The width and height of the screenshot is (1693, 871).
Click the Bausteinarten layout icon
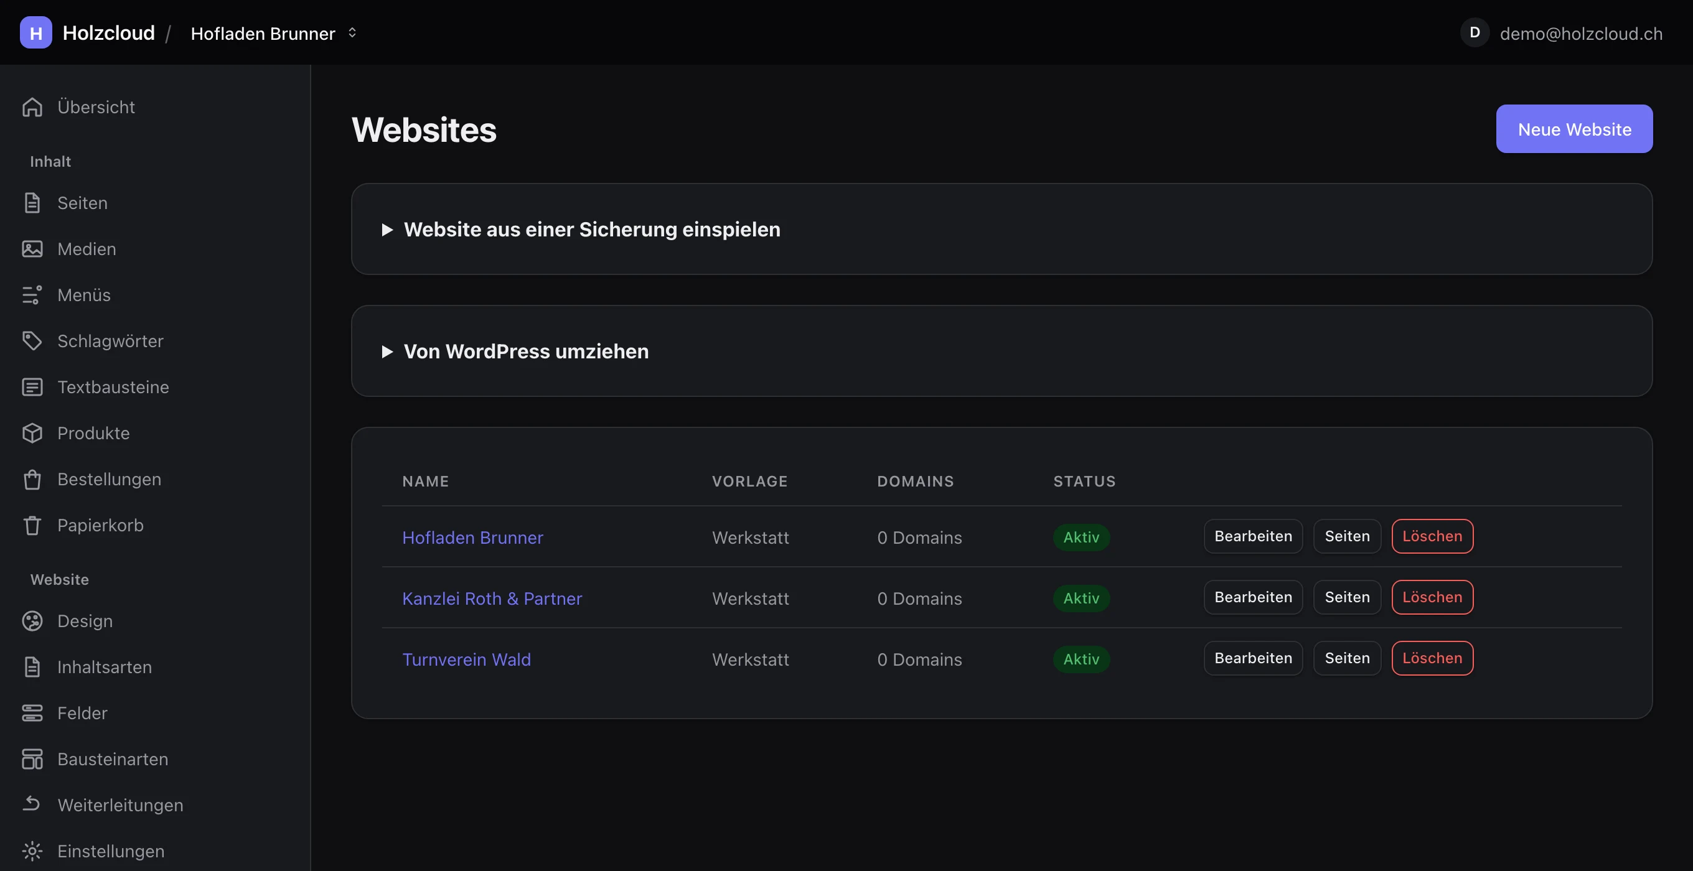point(32,758)
